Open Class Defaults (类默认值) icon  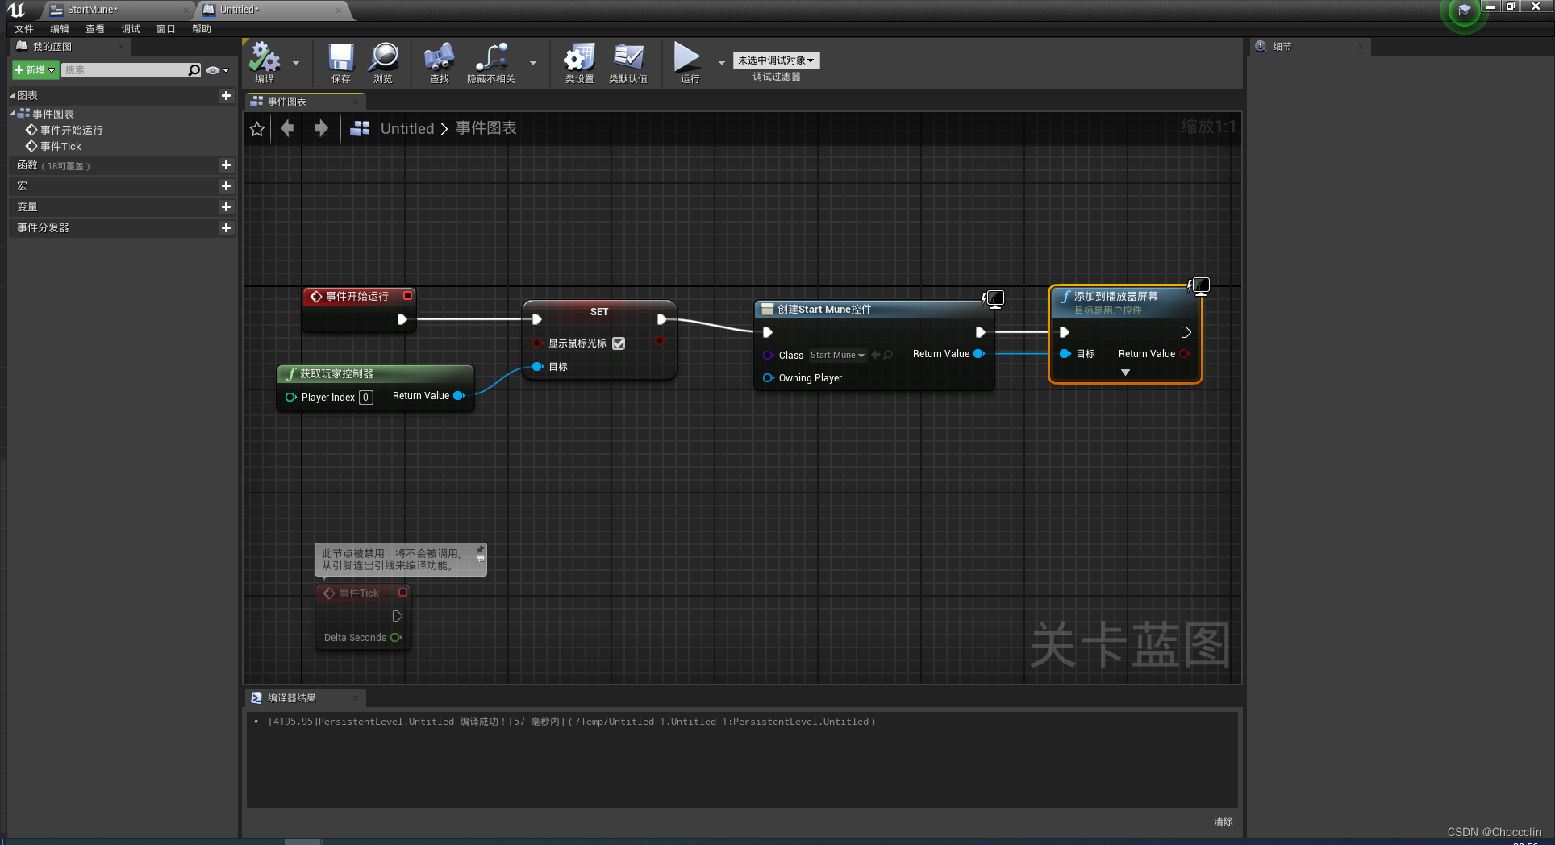pos(628,62)
